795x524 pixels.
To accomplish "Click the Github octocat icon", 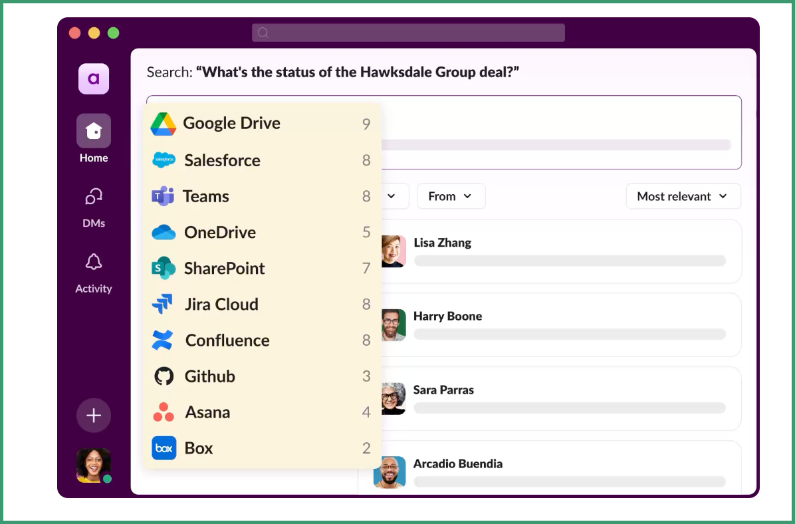I will [164, 376].
